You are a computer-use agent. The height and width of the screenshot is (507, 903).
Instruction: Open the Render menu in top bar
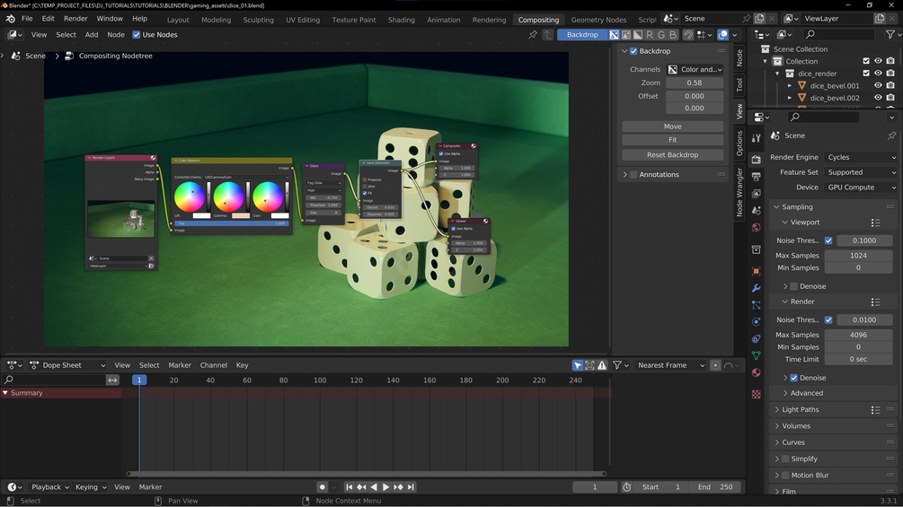tap(75, 19)
